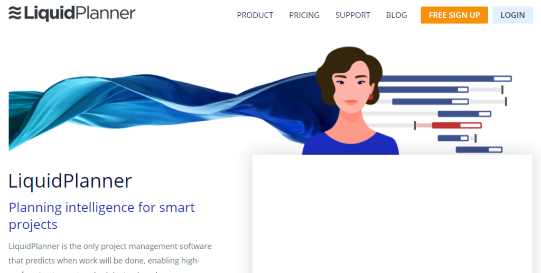Click the illustrated woman's face

coord(351,88)
